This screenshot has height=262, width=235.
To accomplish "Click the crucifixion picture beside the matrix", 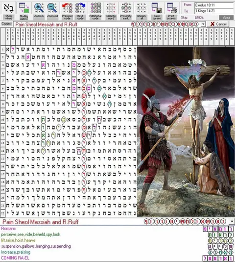I will pyautogui.click(x=186, y=131).
